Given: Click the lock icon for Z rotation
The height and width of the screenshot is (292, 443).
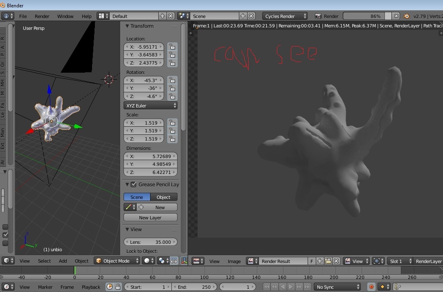Looking at the screenshot, I should [172, 96].
